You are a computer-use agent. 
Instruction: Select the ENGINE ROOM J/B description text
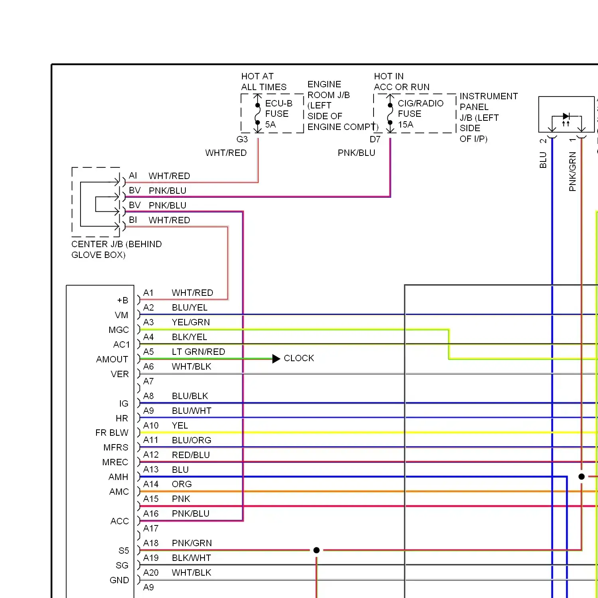[x=342, y=106]
